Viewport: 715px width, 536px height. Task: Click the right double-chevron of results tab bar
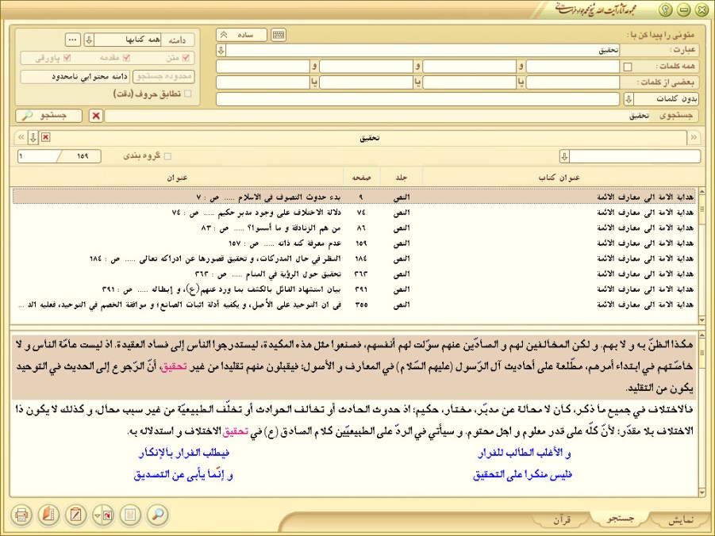[694, 137]
